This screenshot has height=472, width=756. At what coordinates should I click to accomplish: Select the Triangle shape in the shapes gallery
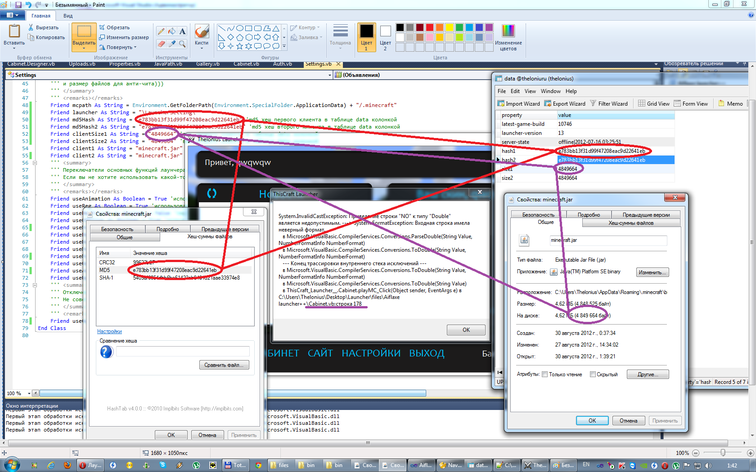276,28
